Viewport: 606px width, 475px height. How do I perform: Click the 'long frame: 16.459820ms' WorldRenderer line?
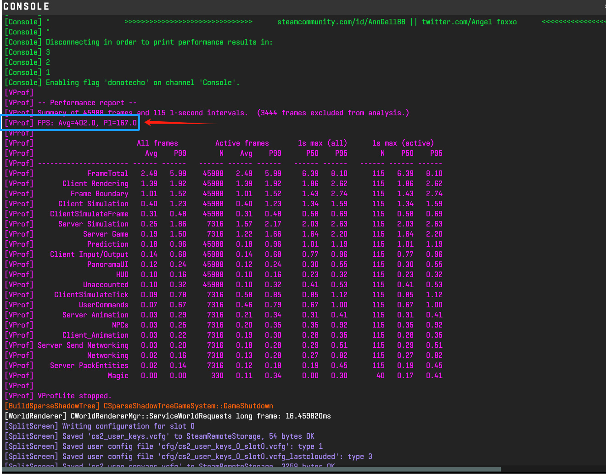click(x=168, y=416)
